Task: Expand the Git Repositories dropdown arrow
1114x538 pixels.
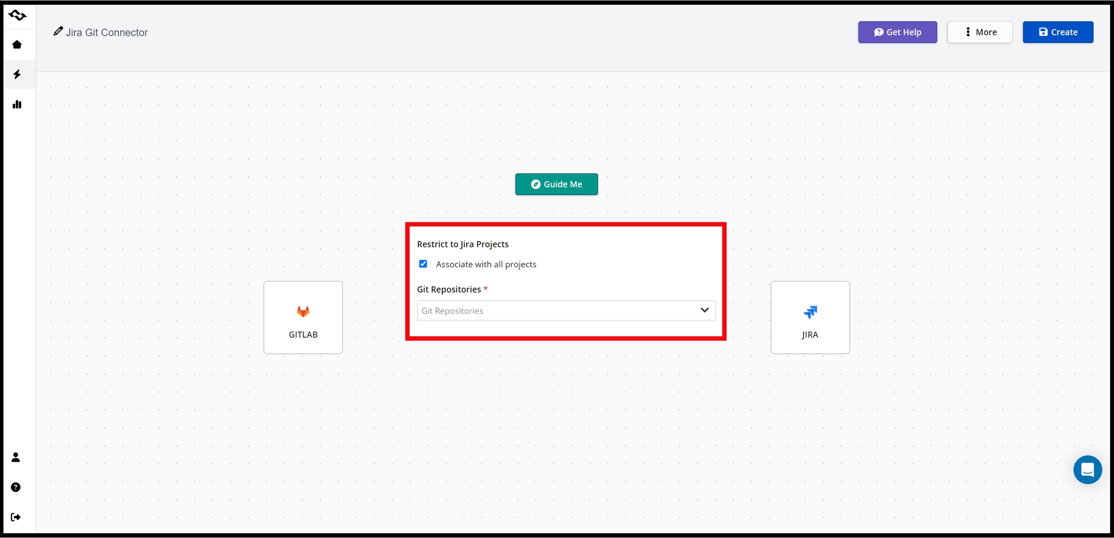Action: point(704,310)
